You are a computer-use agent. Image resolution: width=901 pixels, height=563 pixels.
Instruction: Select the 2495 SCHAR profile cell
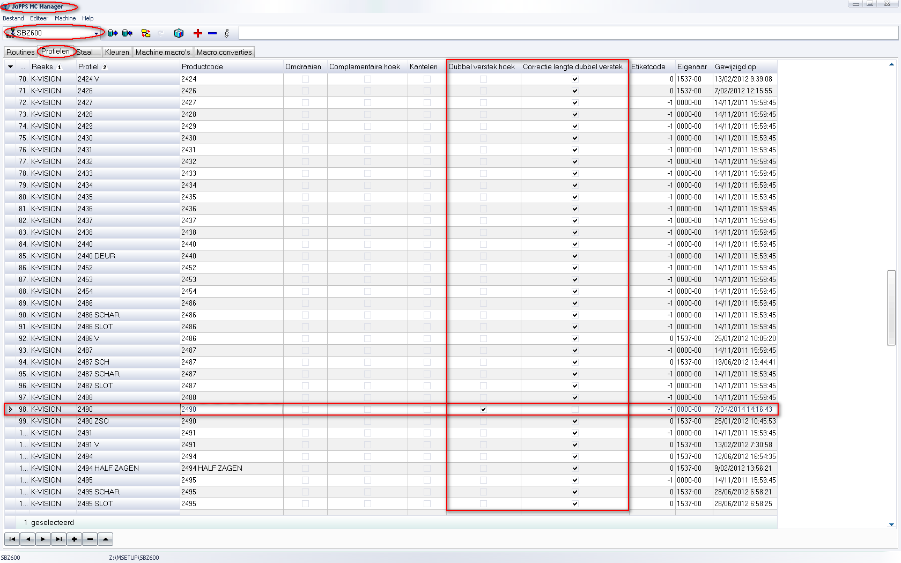coord(128,492)
